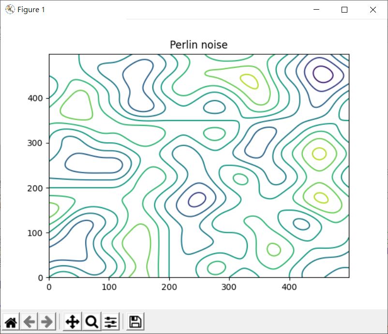The width and height of the screenshot is (388, 334).
Task: Click the y-axis tick label 400
Action: pyautogui.click(x=35, y=98)
